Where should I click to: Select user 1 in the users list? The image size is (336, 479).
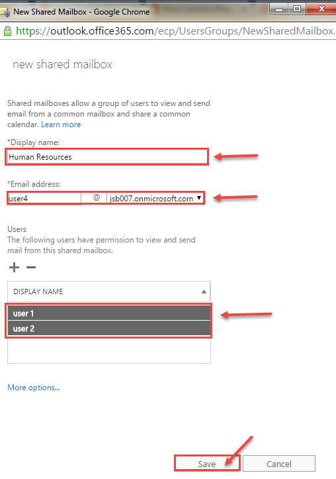point(109,313)
